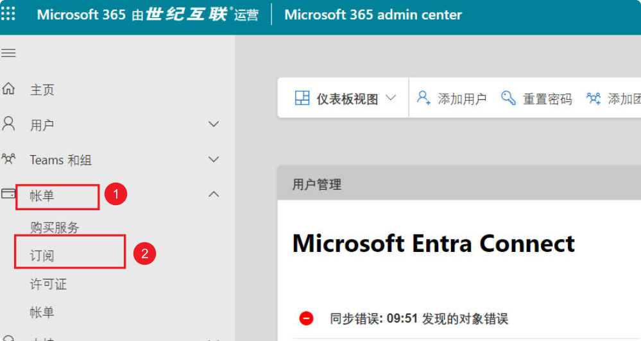Expand the 用户 menu chevron

[x=214, y=124]
